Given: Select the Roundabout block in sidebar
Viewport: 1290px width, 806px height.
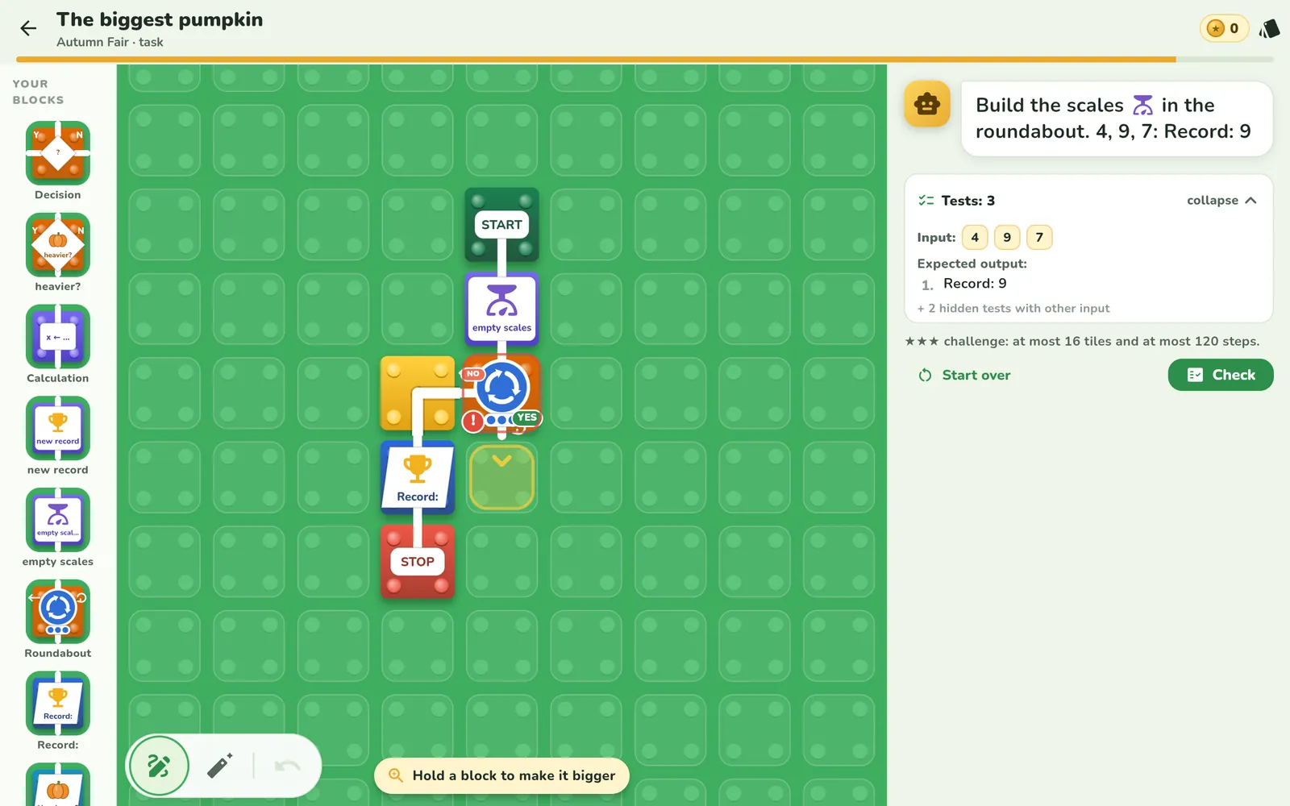Looking at the screenshot, I should (57, 612).
